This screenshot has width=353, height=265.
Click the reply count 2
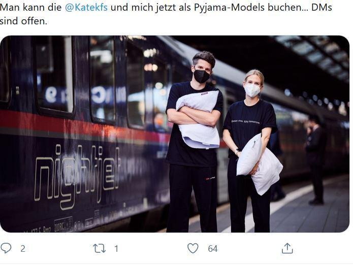click(23, 249)
